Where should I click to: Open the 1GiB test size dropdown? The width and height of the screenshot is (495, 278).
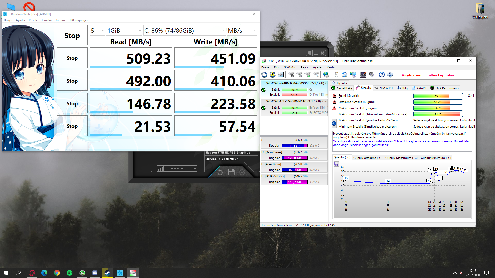124,31
